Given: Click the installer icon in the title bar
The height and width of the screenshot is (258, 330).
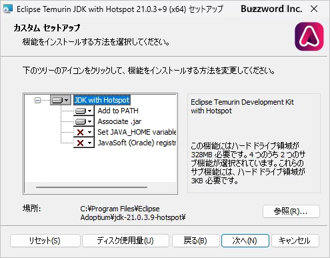Looking at the screenshot, I should (7, 9).
